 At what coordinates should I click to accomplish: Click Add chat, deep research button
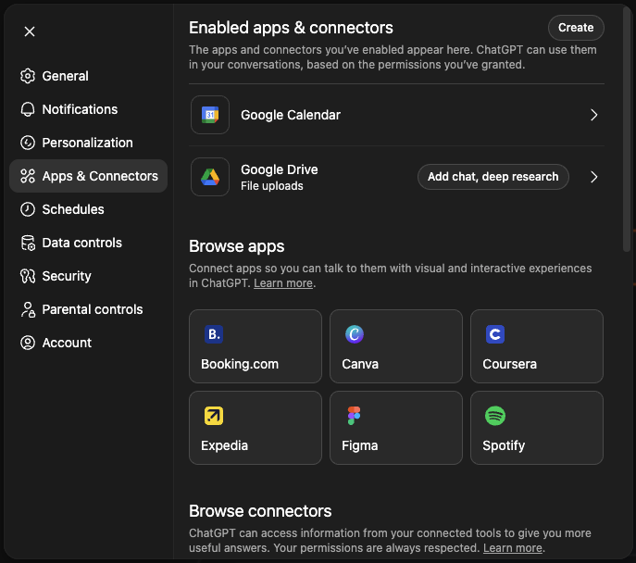point(493,177)
